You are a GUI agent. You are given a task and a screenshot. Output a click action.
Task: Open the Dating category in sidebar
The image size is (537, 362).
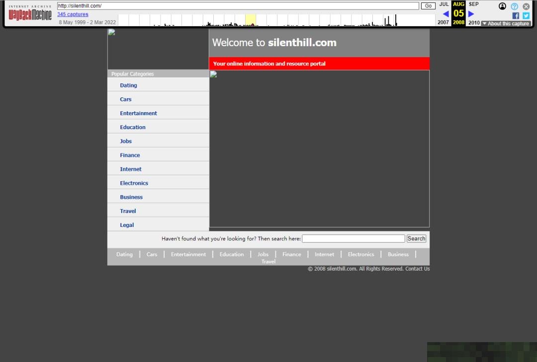128,85
